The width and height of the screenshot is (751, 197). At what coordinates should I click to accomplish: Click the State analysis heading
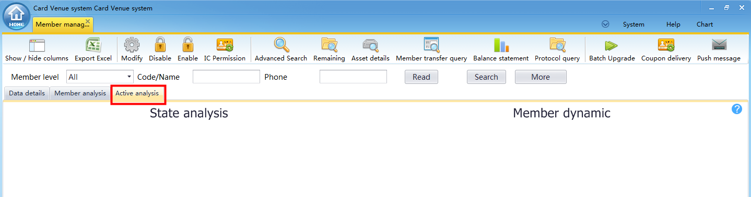pyautogui.click(x=189, y=113)
